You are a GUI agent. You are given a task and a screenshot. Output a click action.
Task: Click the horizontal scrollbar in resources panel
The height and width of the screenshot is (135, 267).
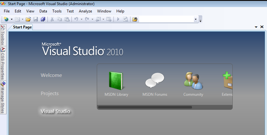[x=145, y=107]
